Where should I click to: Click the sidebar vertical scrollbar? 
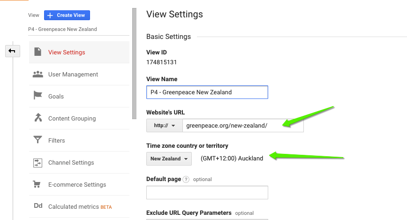pos(134,64)
